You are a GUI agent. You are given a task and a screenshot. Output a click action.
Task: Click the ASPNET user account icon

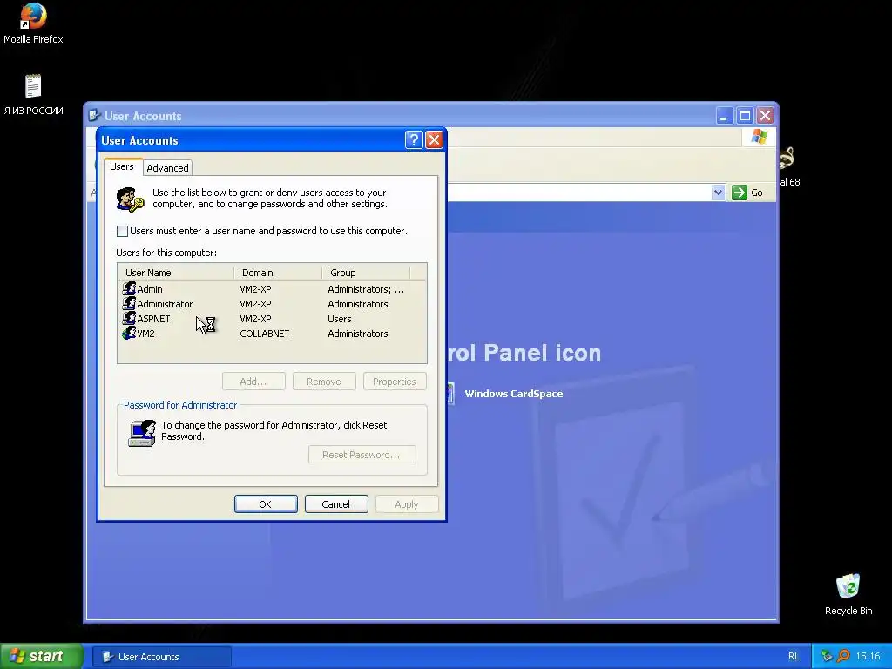point(129,318)
